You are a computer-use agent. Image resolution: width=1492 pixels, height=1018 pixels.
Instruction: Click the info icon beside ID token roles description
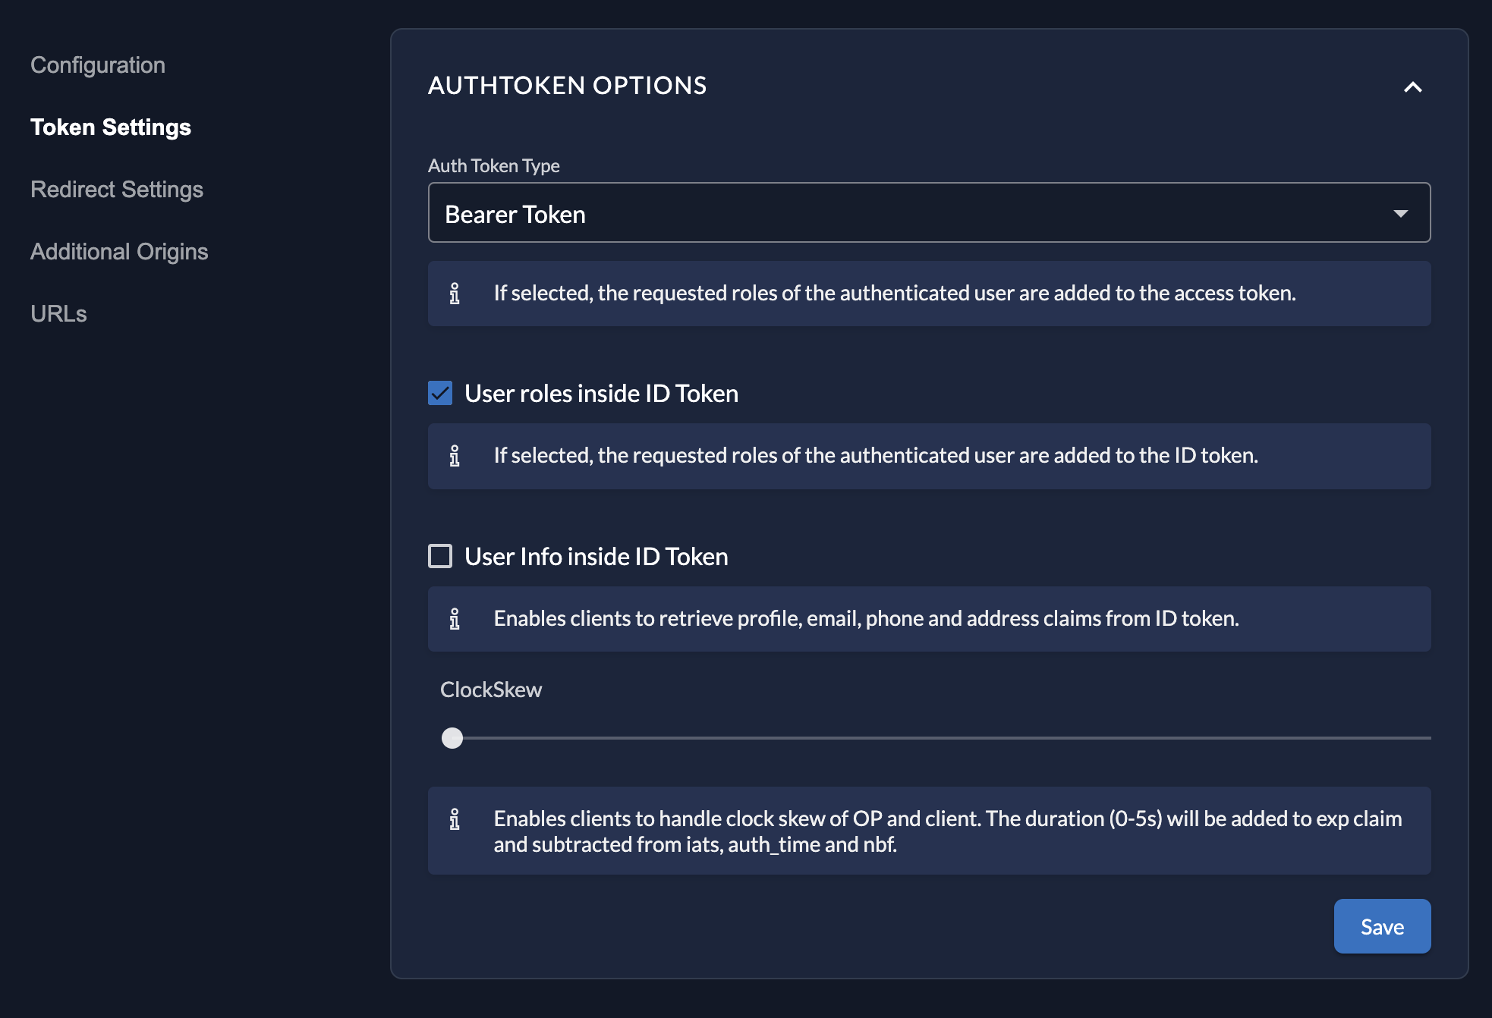(455, 456)
